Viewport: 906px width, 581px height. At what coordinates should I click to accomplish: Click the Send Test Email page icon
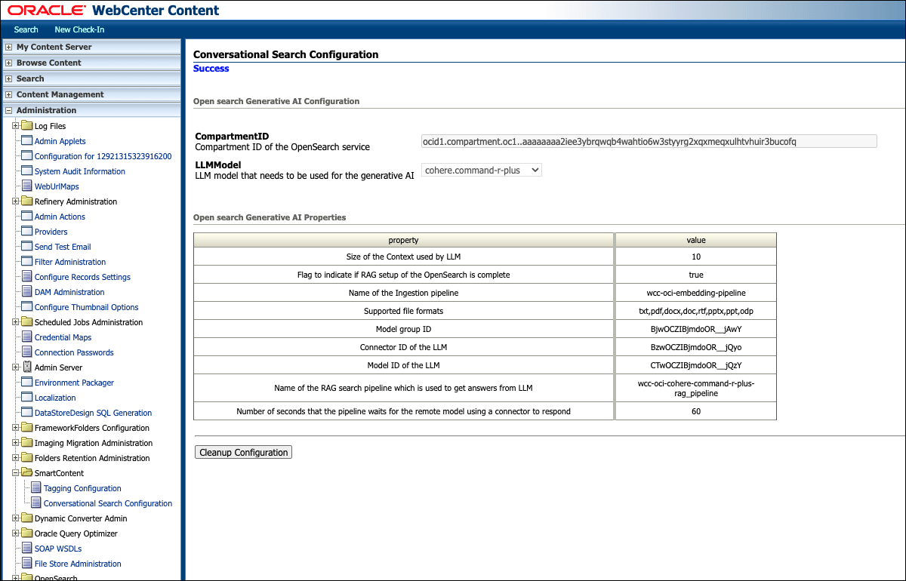[27, 247]
